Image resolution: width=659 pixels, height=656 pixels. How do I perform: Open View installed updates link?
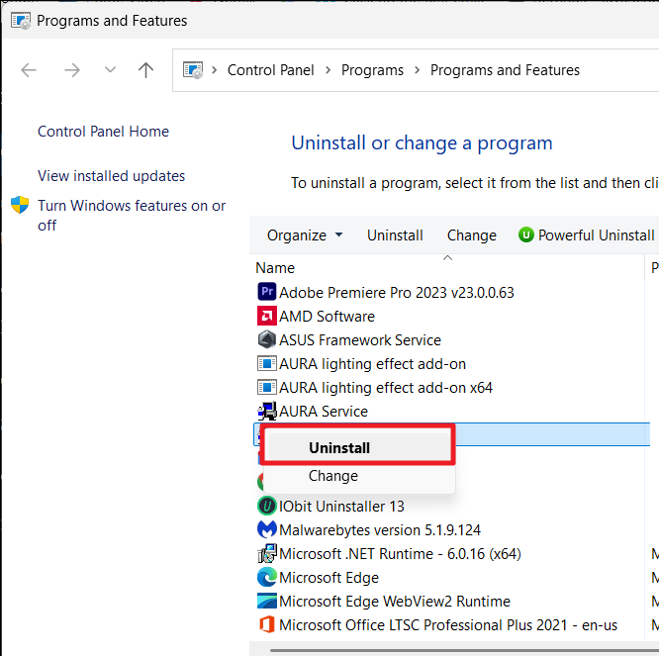pos(112,176)
